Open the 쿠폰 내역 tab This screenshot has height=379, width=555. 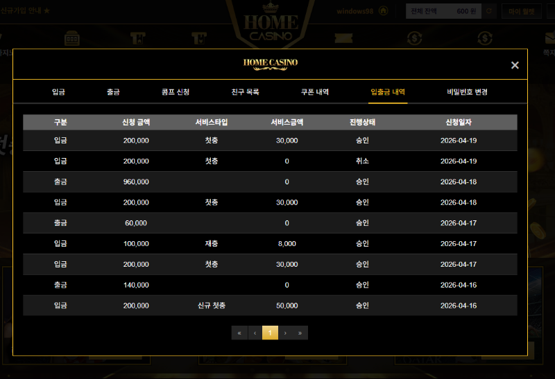tap(314, 91)
